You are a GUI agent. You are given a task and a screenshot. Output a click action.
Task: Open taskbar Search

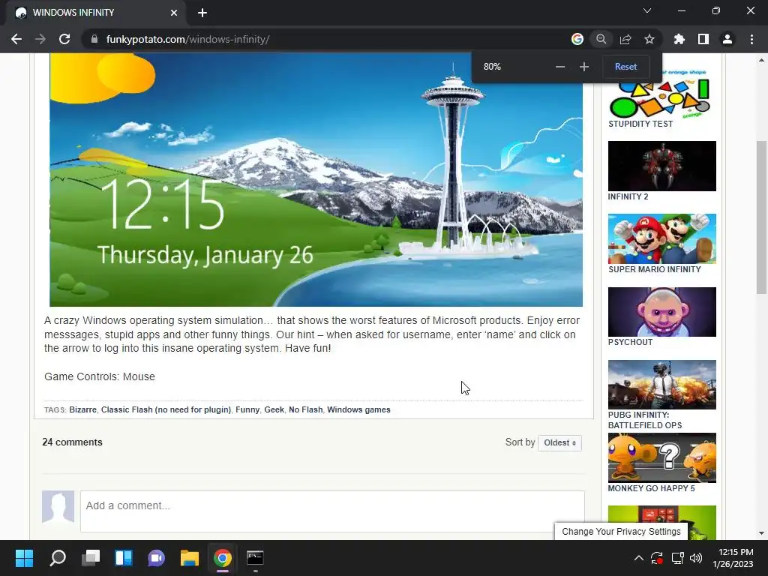[57, 558]
